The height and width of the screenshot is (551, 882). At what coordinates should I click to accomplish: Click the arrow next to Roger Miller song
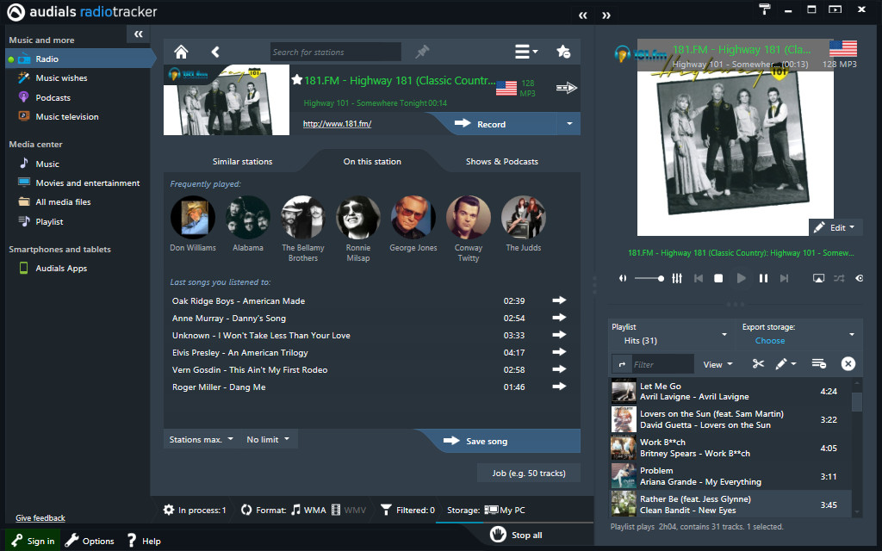click(x=559, y=387)
